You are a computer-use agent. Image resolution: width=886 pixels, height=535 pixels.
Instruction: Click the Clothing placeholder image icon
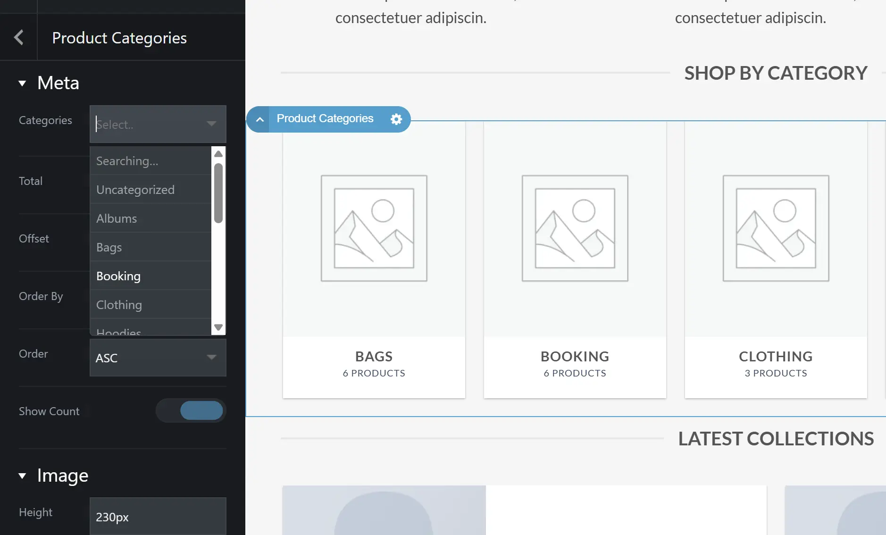tap(776, 228)
